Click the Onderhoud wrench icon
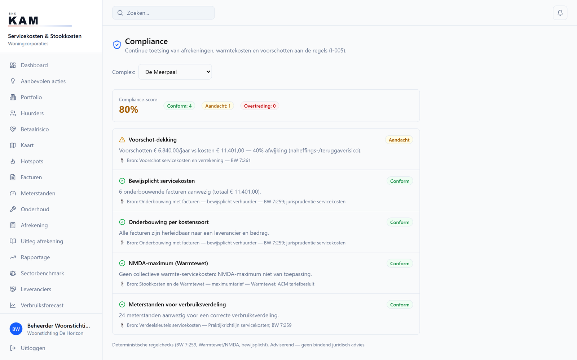577x360 pixels. tap(13, 209)
